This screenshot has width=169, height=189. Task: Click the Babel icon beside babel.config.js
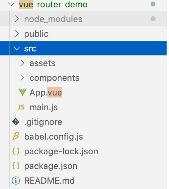click(x=16, y=136)
